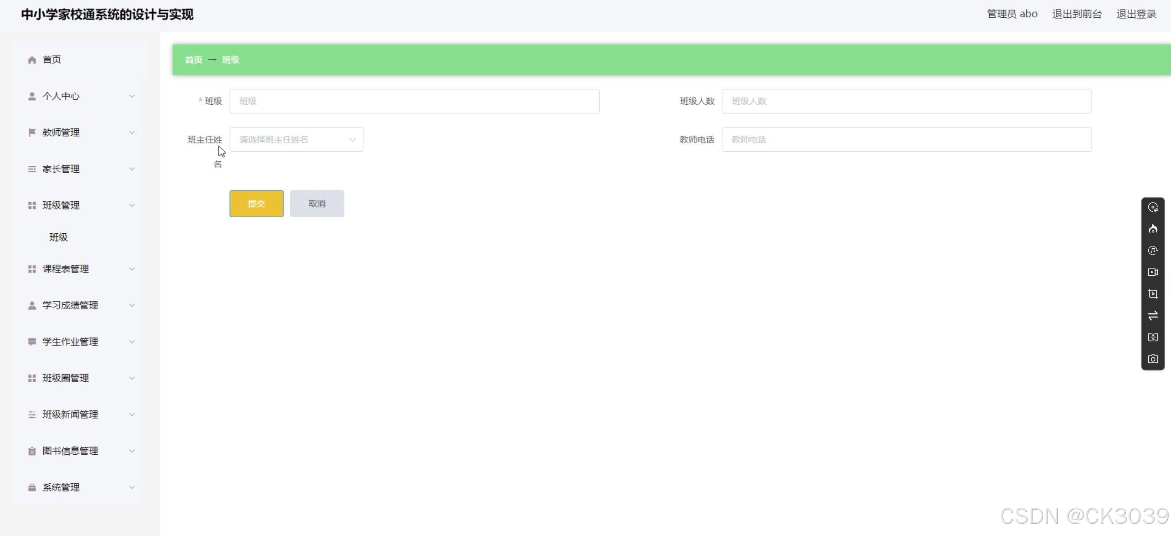
Task: Collapse the 班级管理 sidebar section
Action: click(x=81, y=205)
